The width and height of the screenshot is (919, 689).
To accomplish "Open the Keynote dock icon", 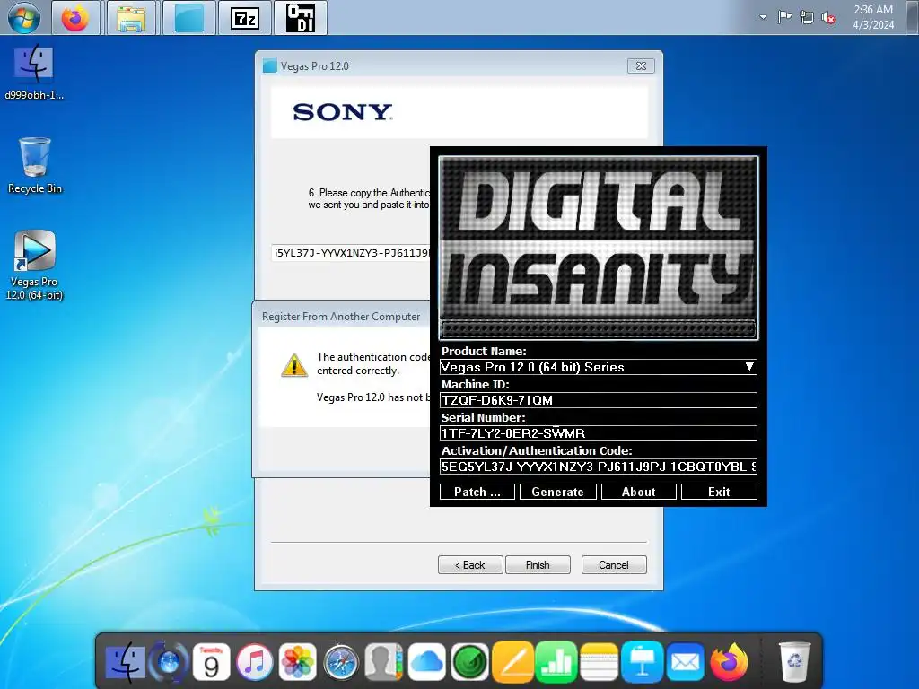I will pos(643,663).
